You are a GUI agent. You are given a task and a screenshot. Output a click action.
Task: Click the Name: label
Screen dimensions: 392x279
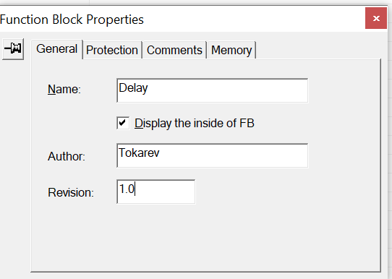coord(64,89)
